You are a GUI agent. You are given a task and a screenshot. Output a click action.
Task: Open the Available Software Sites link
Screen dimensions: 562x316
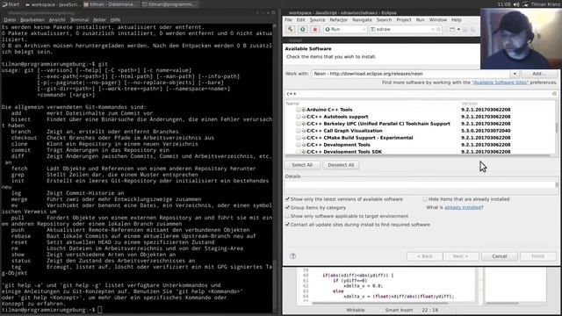[500, 83]
